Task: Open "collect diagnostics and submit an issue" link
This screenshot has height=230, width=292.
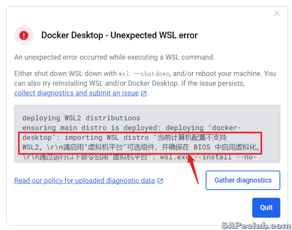Action: (76, 93)
